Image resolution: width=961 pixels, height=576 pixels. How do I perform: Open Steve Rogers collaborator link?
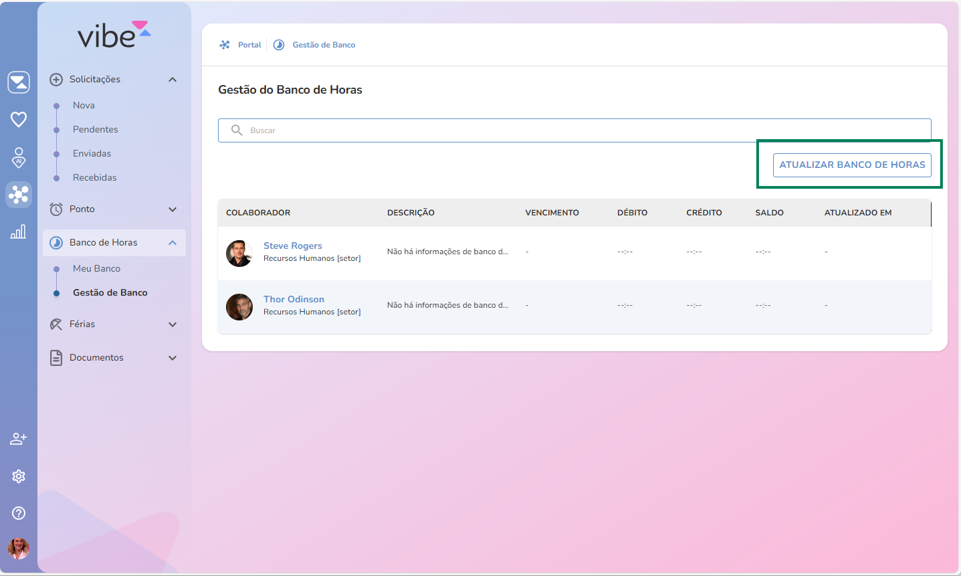click(x=292, y=246)
